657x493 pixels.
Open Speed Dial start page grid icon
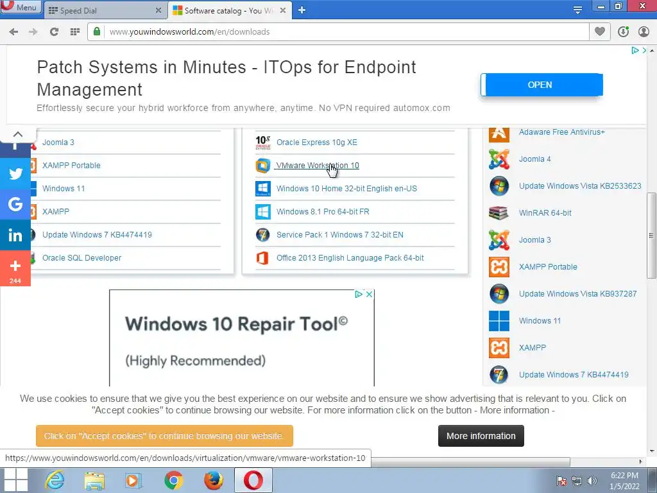coord(75,32)
